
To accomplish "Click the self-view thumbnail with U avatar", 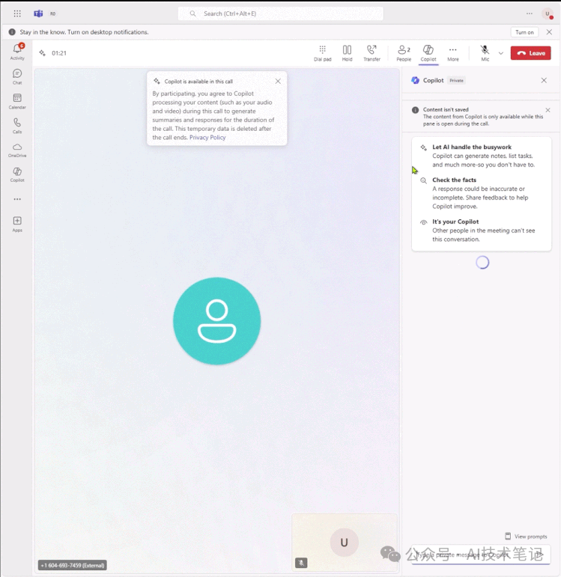I will [345, 543].
